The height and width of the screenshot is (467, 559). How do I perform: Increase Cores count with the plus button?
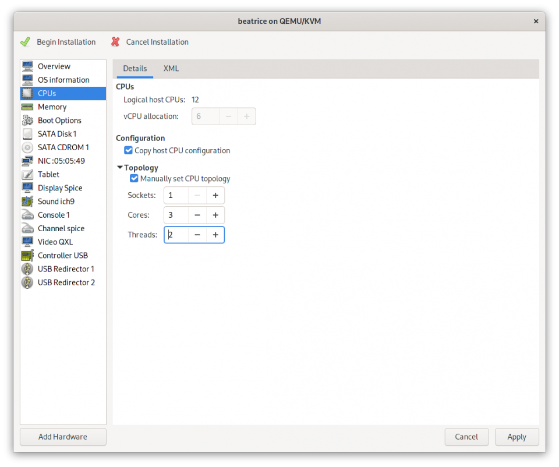click(x=215, y=215)
